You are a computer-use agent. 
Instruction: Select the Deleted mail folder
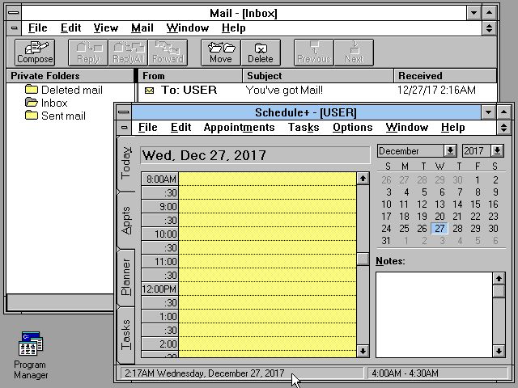click(x=64, y=90)
